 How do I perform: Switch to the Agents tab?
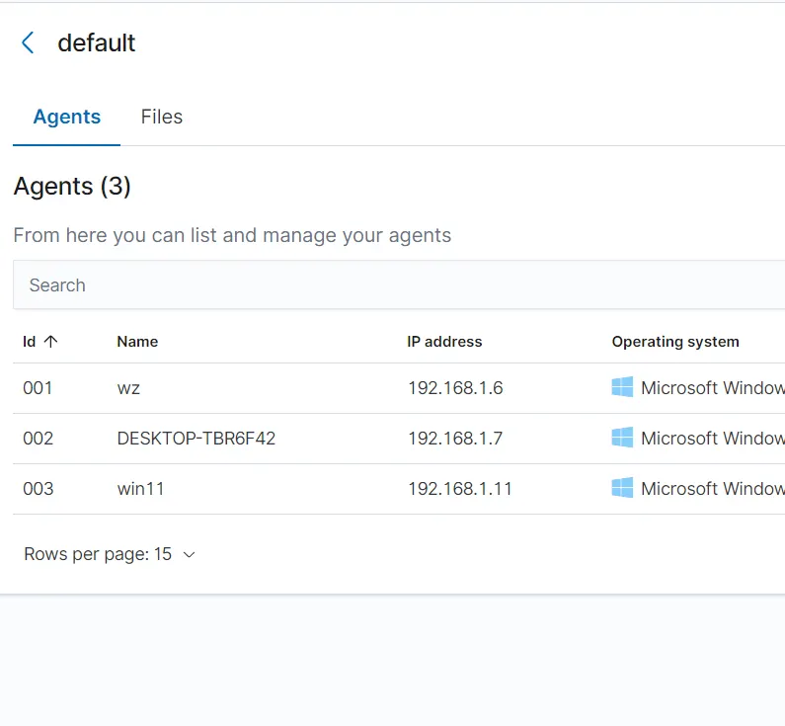pos(66,117)
